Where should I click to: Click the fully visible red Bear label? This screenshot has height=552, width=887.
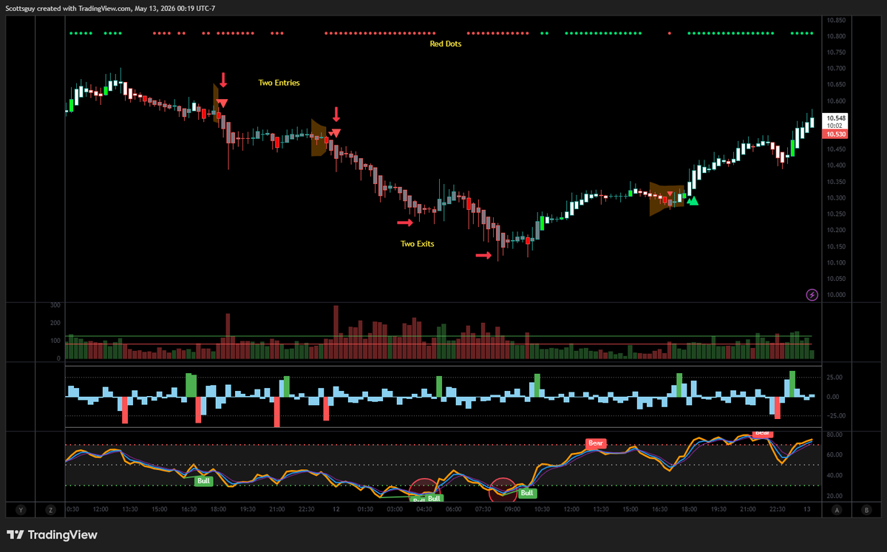tap(596, 443)
